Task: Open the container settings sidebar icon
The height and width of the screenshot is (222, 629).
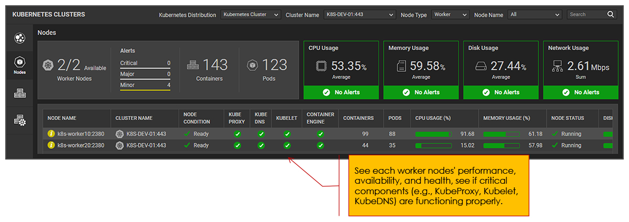Action: point(19,121)
